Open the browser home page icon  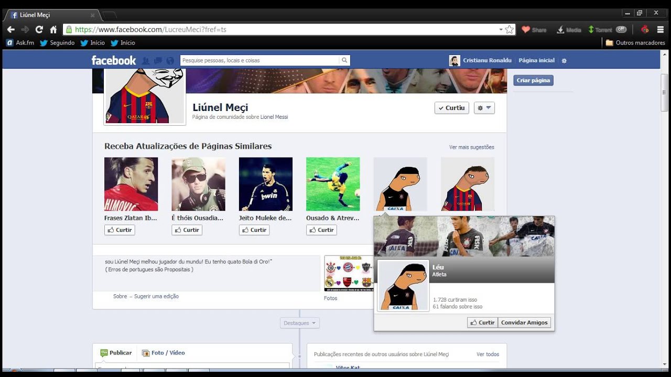coord(53,30)
